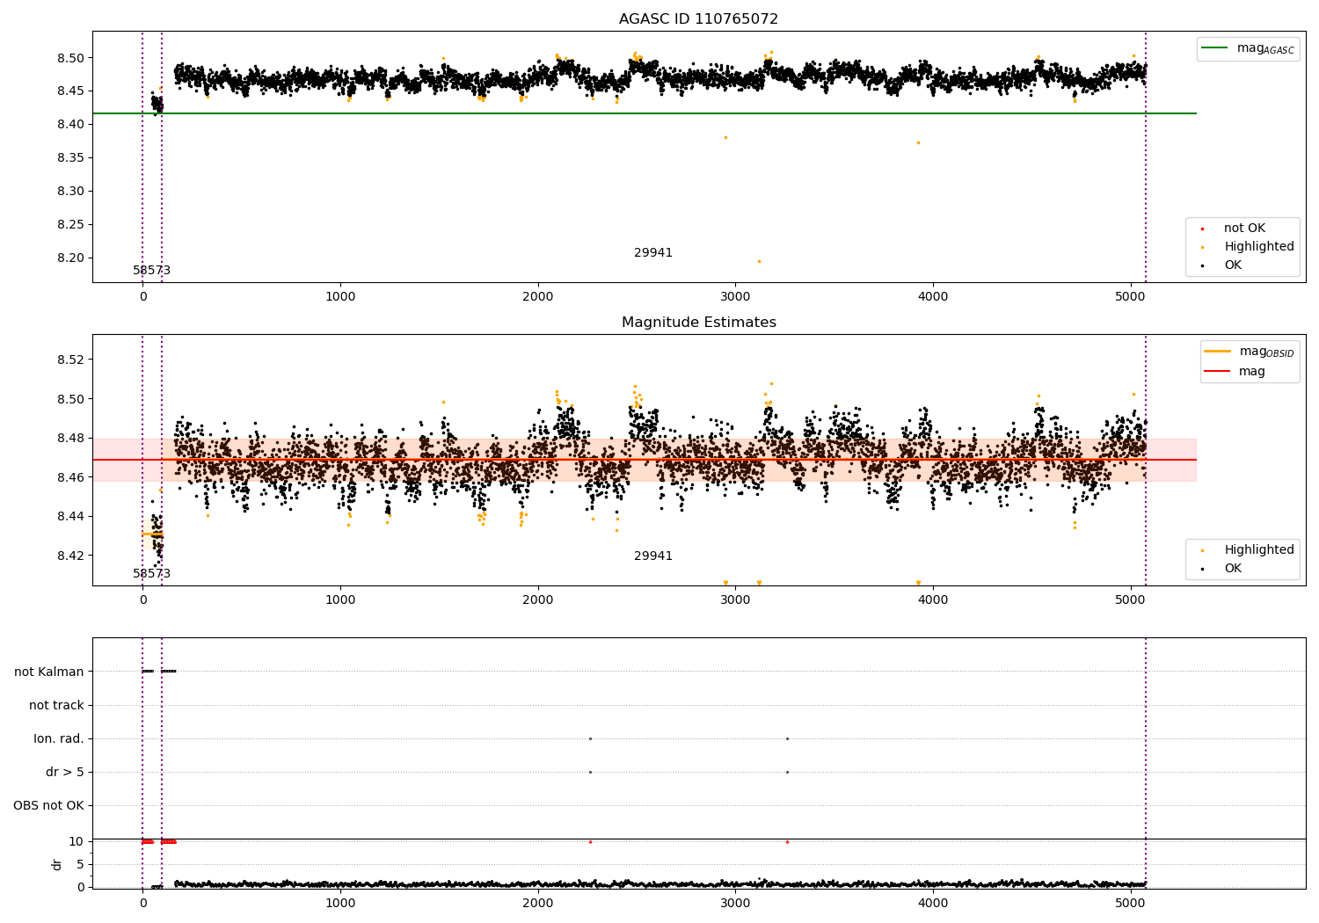Image resolution: width=1319 pixels, height=923 pixels.
Task: Click the 'AGASC ID 110765072' plot title
Action: pos(698,19)
